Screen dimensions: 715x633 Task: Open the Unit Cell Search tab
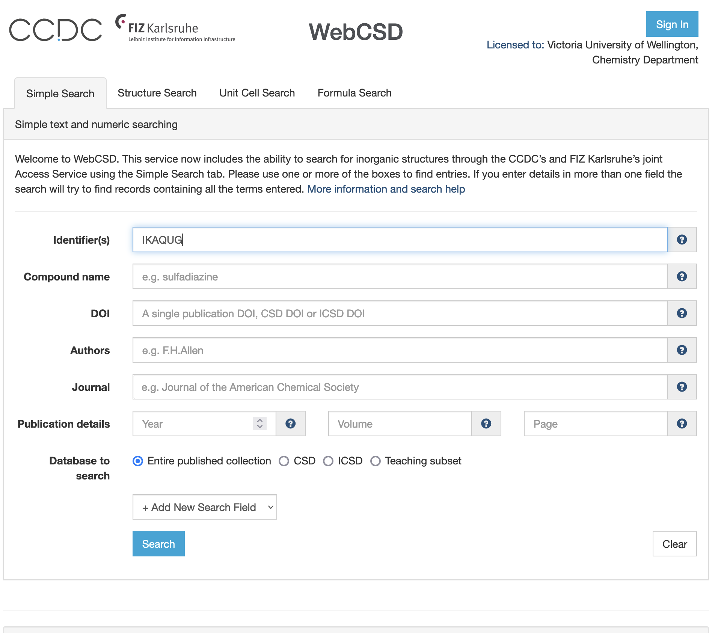[257, 93]
